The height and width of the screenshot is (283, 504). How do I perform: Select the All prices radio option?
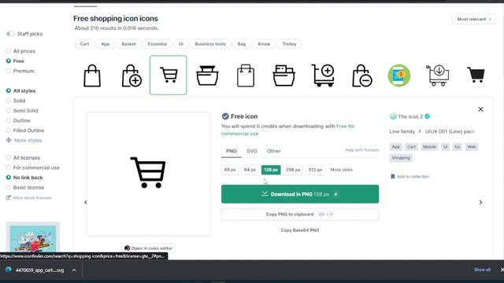tap(9, 51)
